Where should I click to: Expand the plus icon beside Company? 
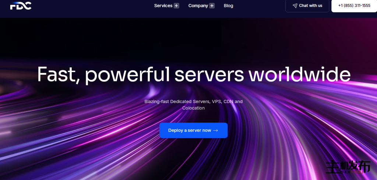coord(212,6)
